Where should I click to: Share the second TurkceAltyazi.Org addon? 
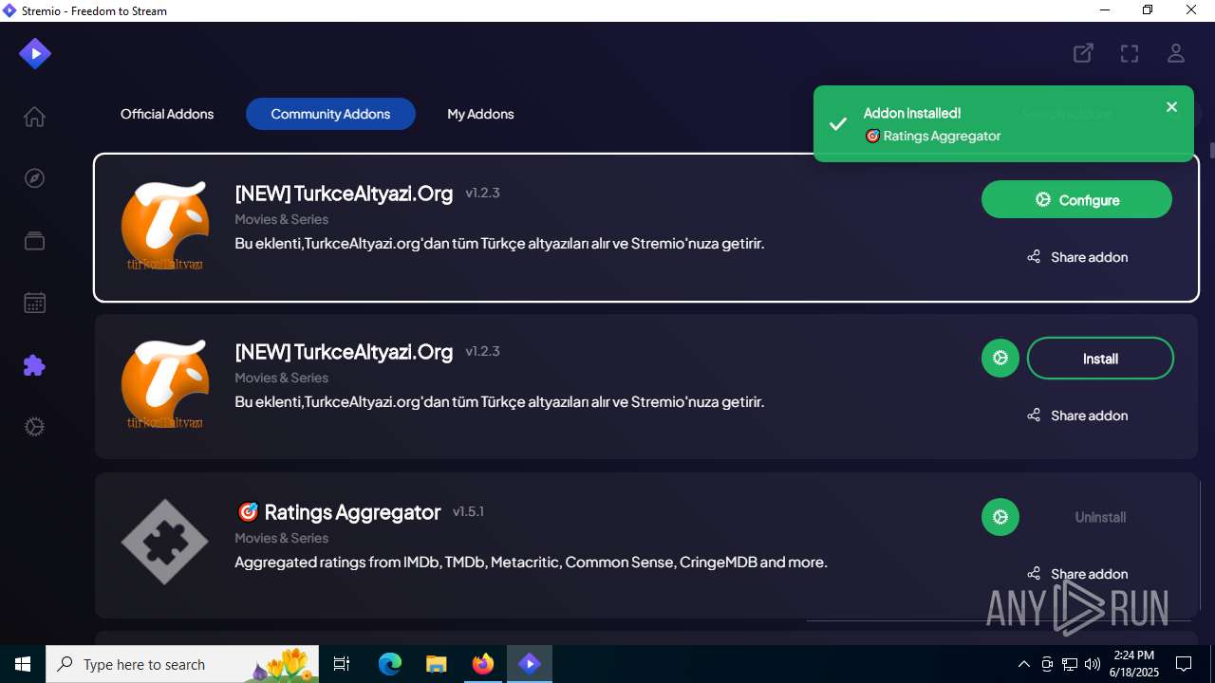pos(1077,415)
